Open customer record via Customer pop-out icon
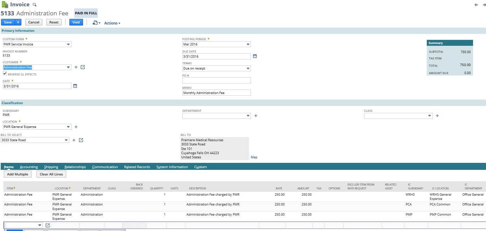This screenshot has width=486, height=231. (83, 67)
